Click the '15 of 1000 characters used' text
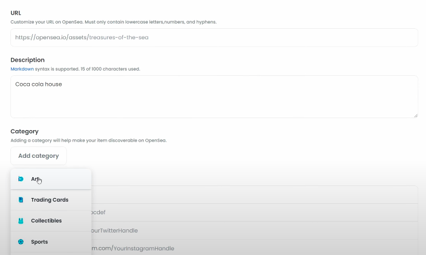The height and width of the screenshot is (255, 426). (x=110, y=69)
